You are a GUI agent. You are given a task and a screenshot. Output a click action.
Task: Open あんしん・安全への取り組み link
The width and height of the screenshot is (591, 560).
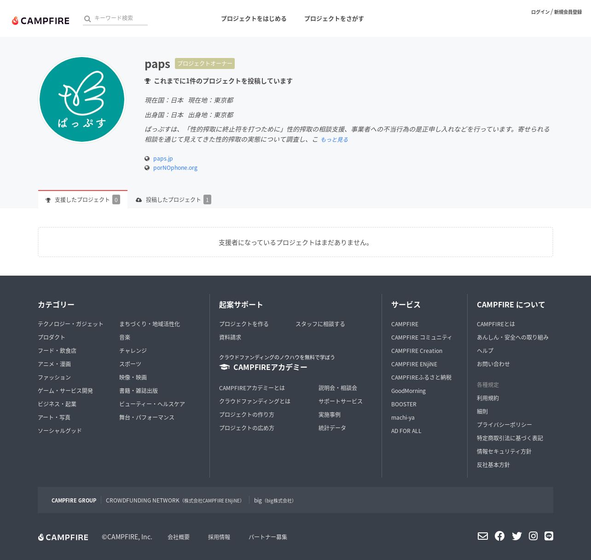(513, 337)
